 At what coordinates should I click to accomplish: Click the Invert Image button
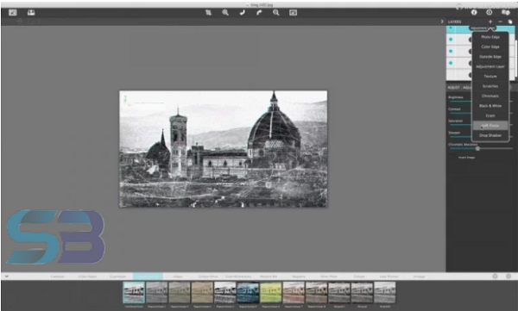point(466,158)
